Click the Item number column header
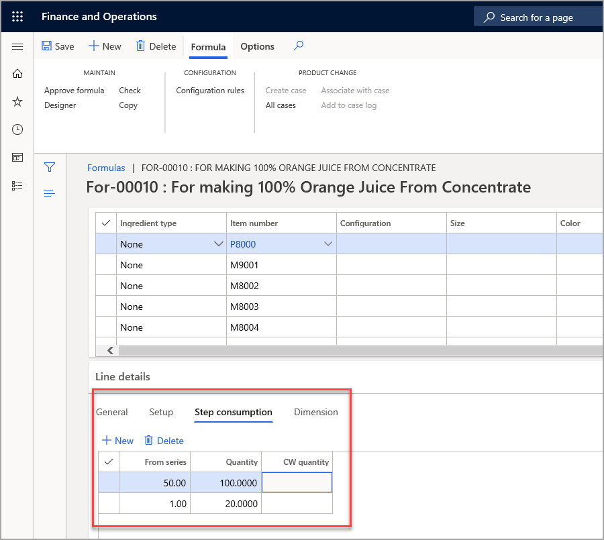 tap(281, 223)
